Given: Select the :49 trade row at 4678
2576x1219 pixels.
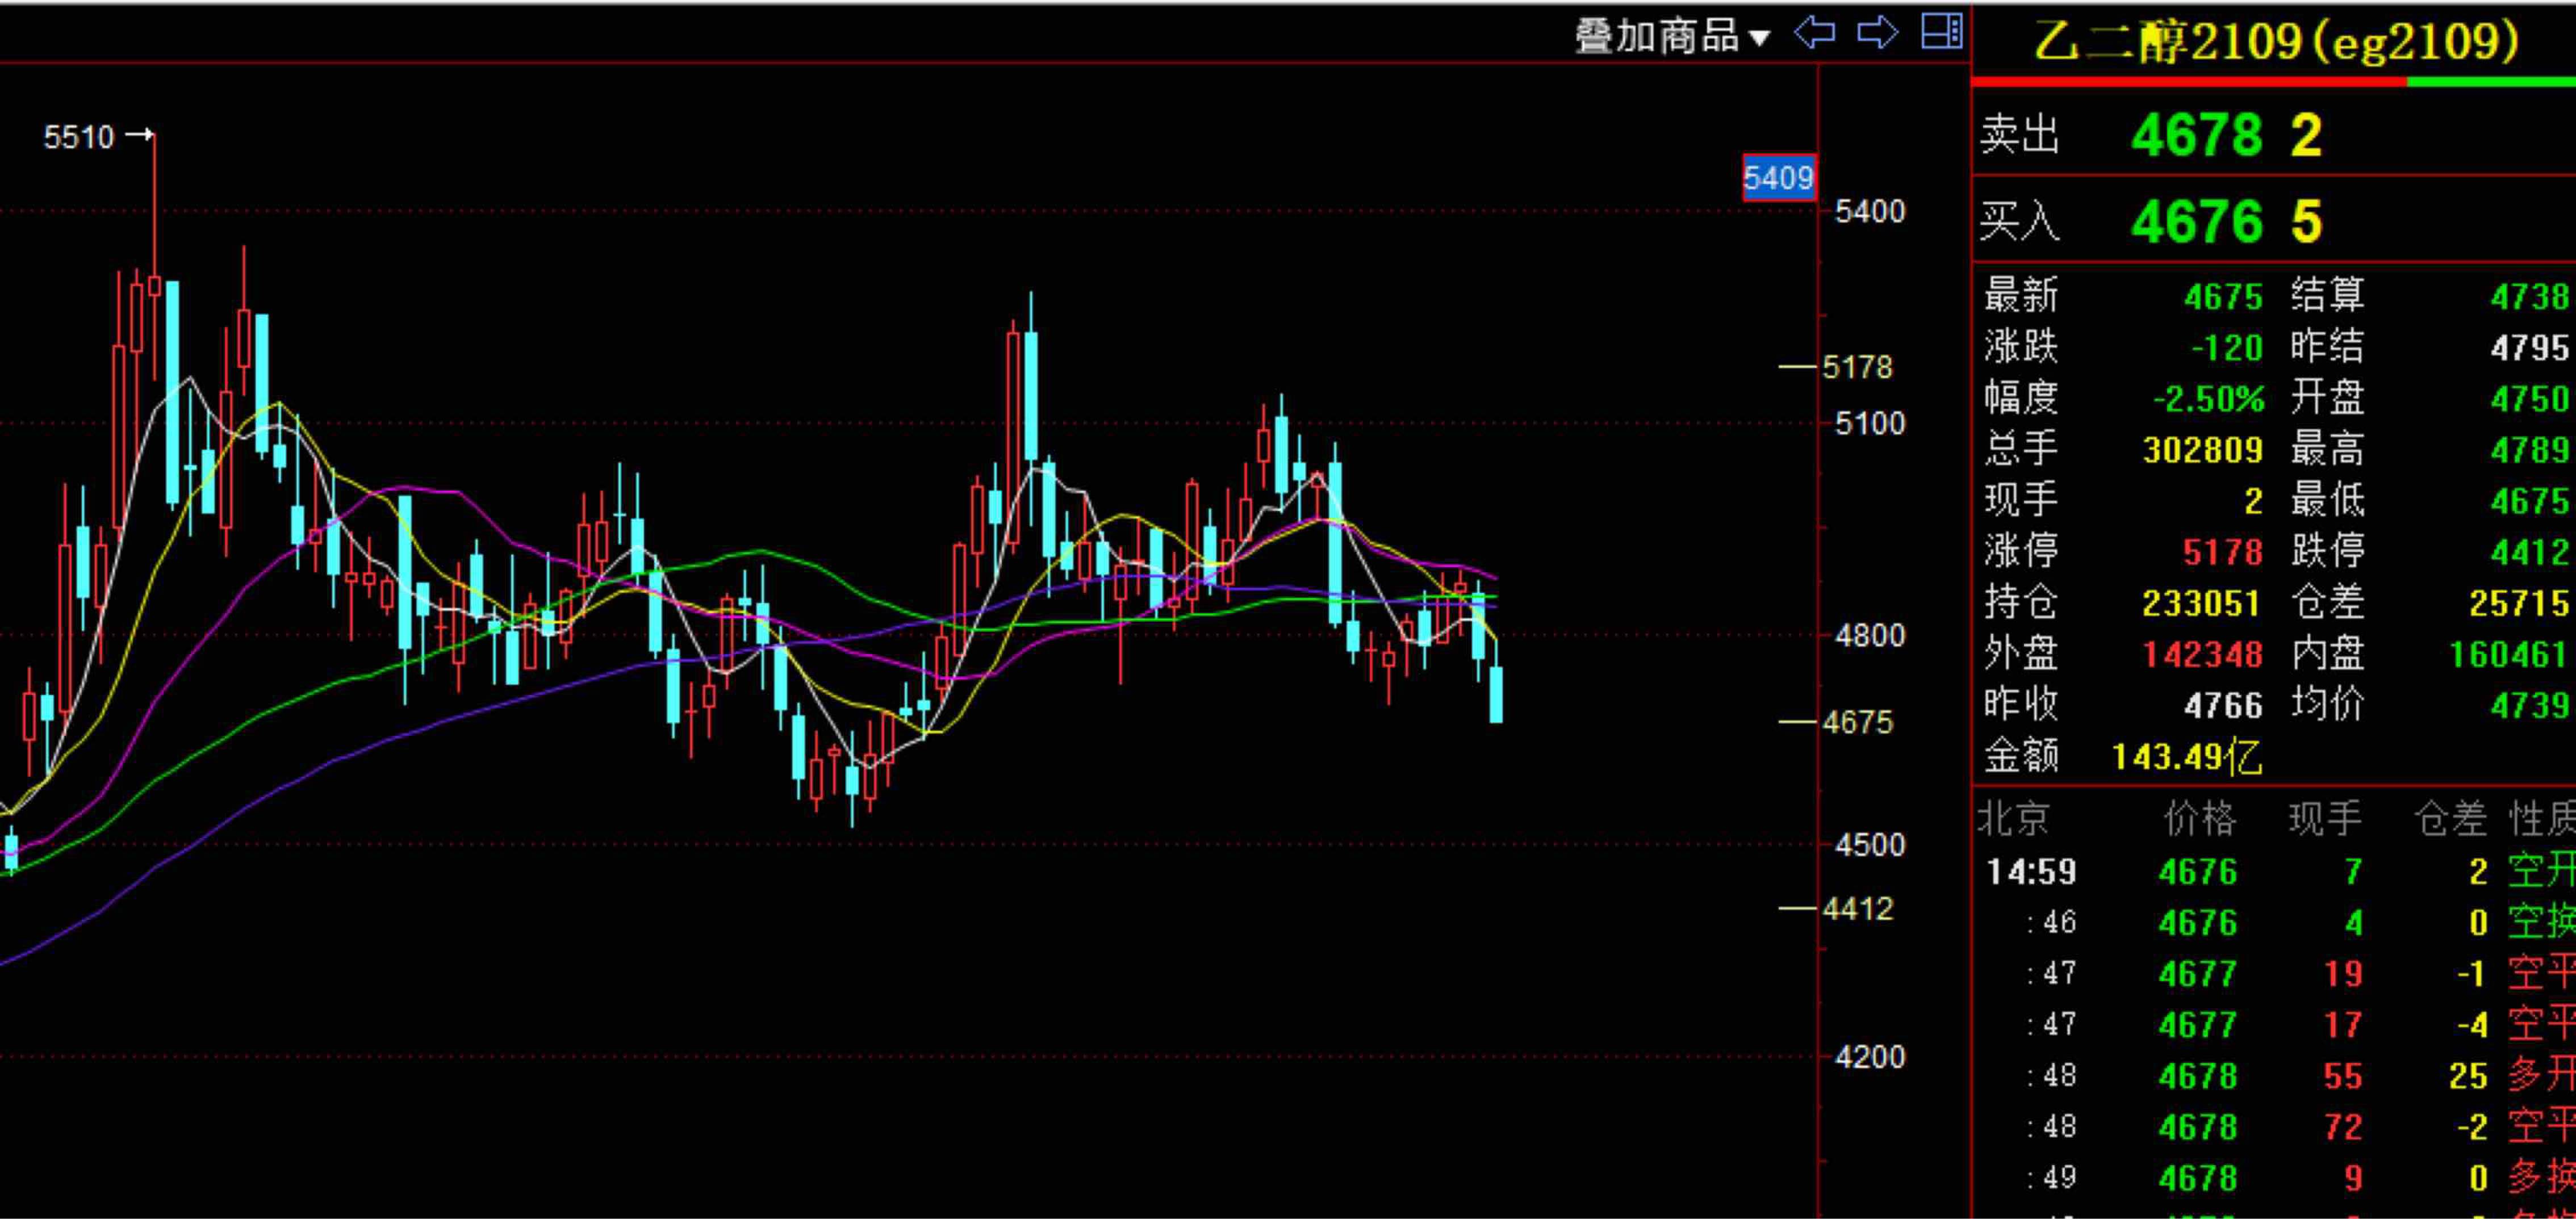Looking at the screenshot, I should pos(2276,1178).
